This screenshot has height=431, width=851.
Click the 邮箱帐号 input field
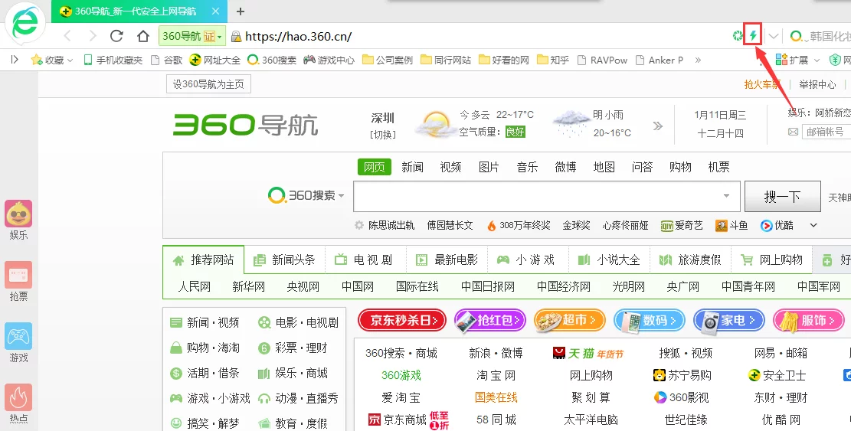tap(826, 132)
